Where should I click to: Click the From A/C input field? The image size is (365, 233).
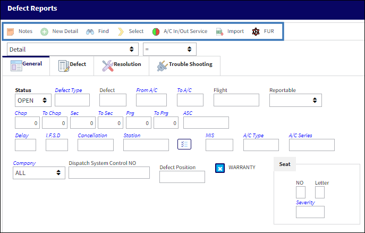click(x=151, y=100)
